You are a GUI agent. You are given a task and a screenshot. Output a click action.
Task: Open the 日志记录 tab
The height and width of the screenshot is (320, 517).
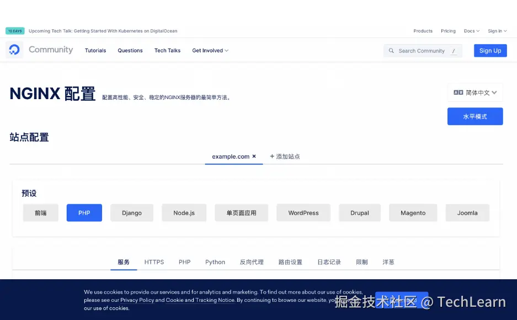[x=329, y=262]
